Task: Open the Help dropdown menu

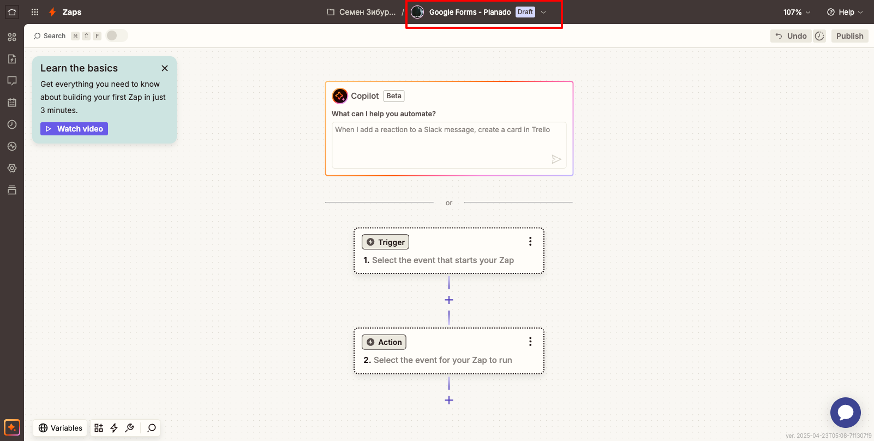Action: (845, 12)
